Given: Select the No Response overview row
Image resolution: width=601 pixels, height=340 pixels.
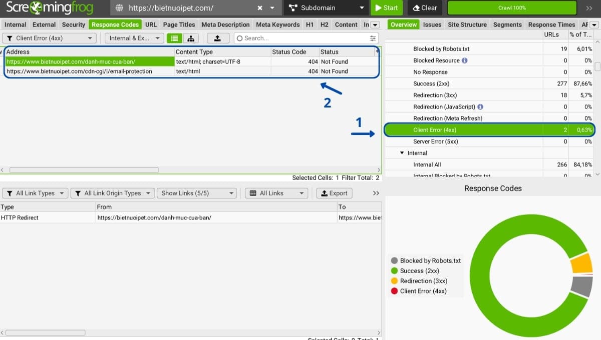Looking at the screenshot, I should click(489, 72).
